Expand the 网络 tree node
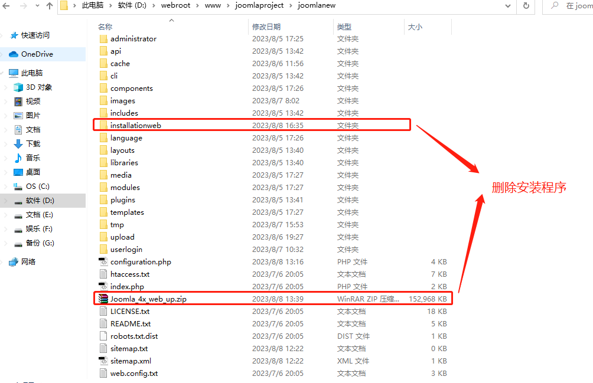 [4, 262]
